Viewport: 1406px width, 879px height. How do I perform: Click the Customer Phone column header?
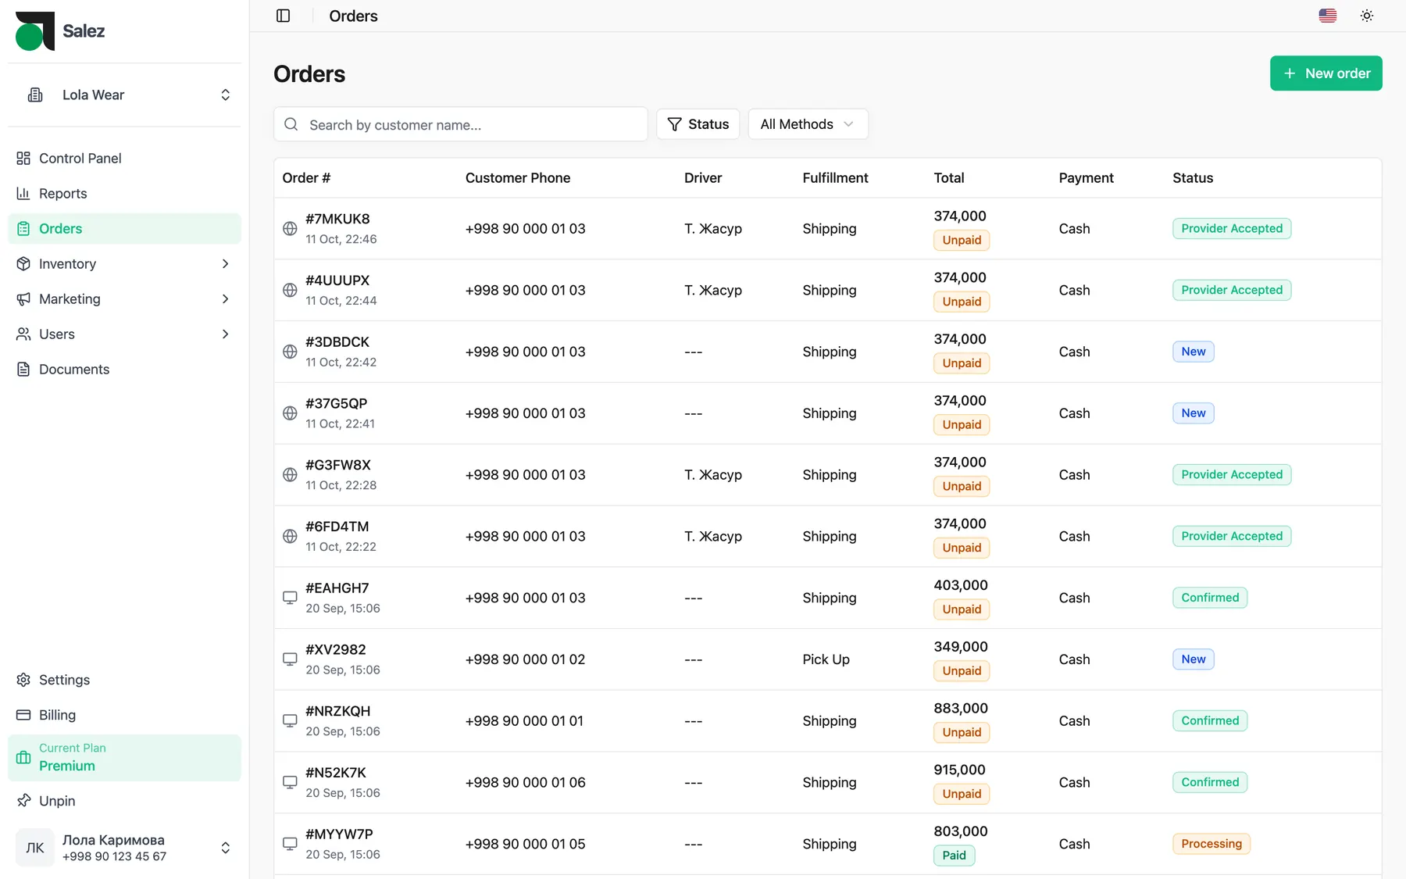pos(517,178)
